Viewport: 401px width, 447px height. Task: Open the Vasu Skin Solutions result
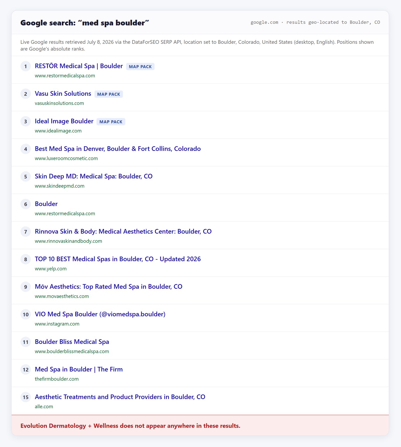point(63,94)
